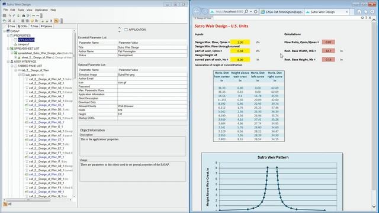379x213 pixels.
Task: Click browser refresh icon
Action: pyautogui.click(x=255, y=12)
